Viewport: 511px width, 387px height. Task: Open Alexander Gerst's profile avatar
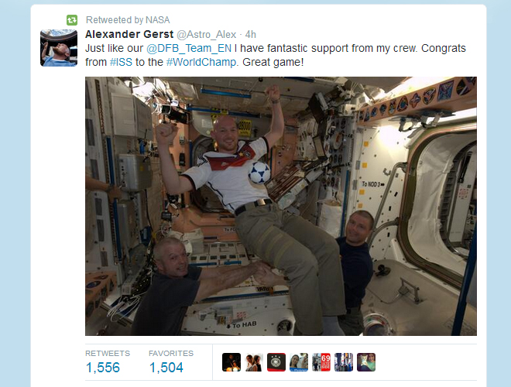pyautogui.click(x=59, y=48)
